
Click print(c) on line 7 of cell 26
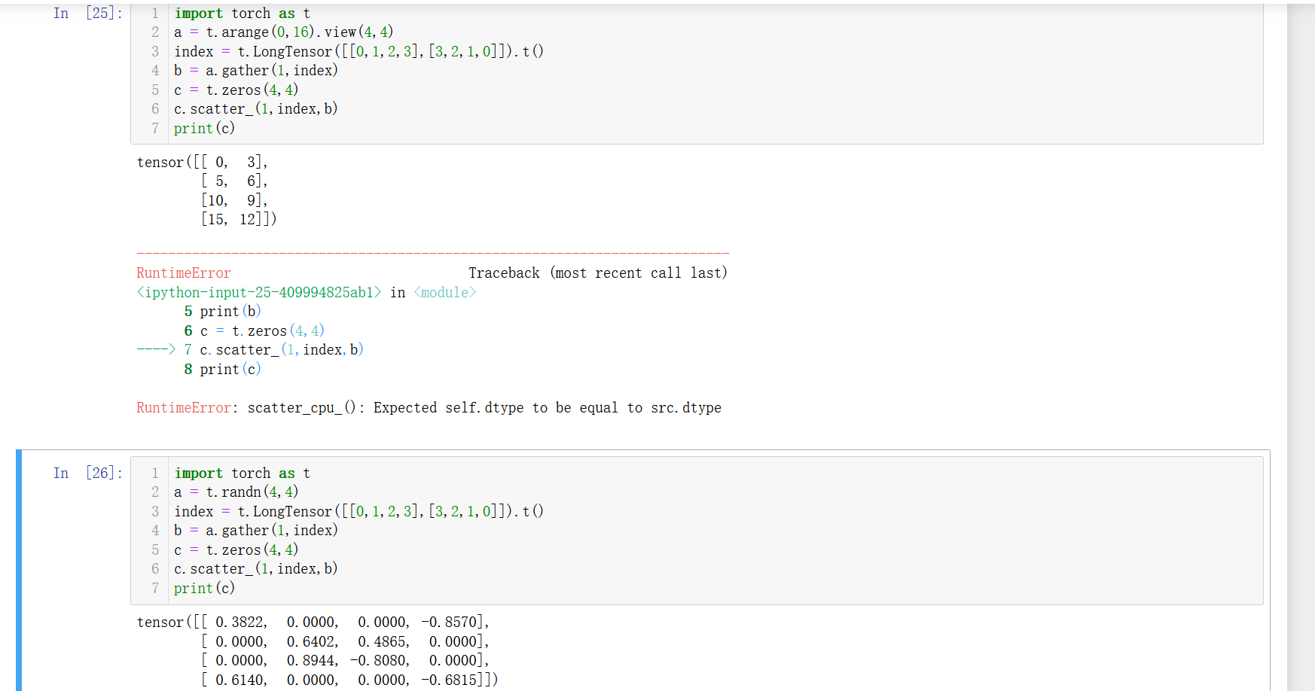pos(204,589)
